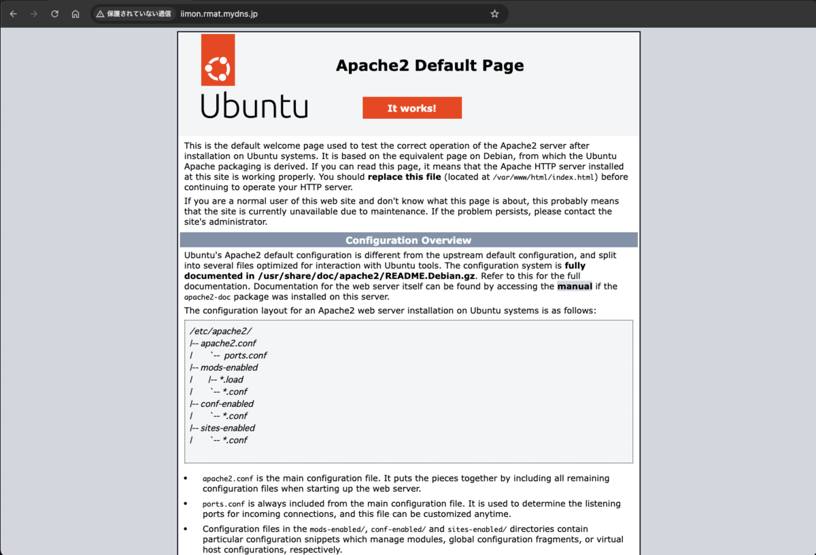Image resolution: width=816 pixels, height=555 pixels.
Task: Click the '/var/www/html/index.html' path text
Action: pyautogui.click(x=544, y=177)
